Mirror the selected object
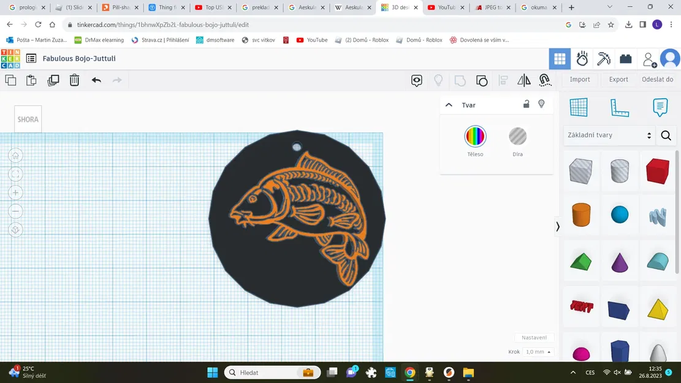This screenshot has width=681, height=383. [x=524, y=80]
